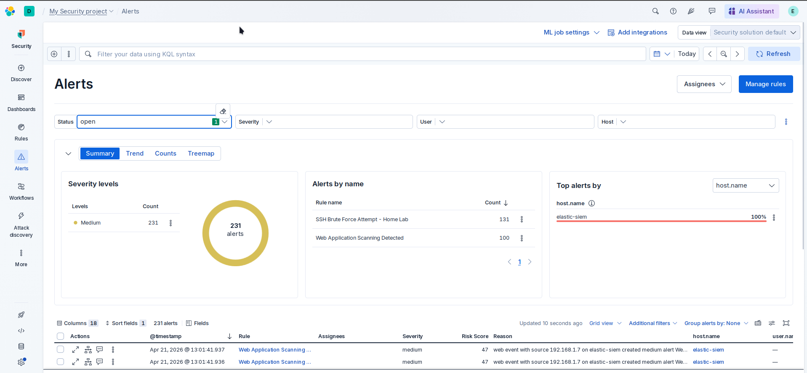Switch to the Trend tab

135,153
